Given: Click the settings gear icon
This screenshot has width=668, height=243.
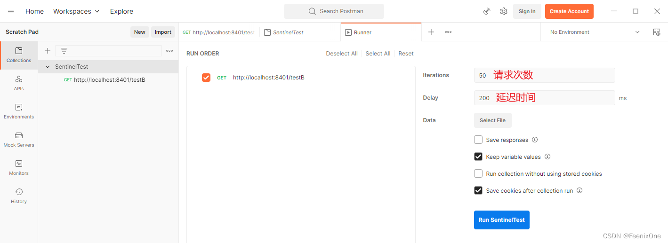Looking at the screenshot, I should pyautogui.click(x=504, y=11).
